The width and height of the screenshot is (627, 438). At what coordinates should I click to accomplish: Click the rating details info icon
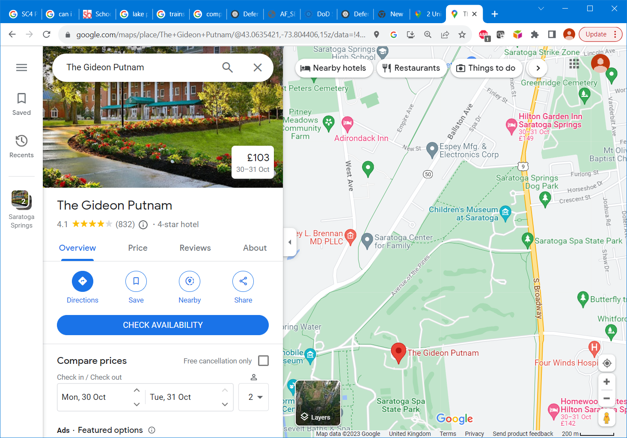(x=143, y=225)
